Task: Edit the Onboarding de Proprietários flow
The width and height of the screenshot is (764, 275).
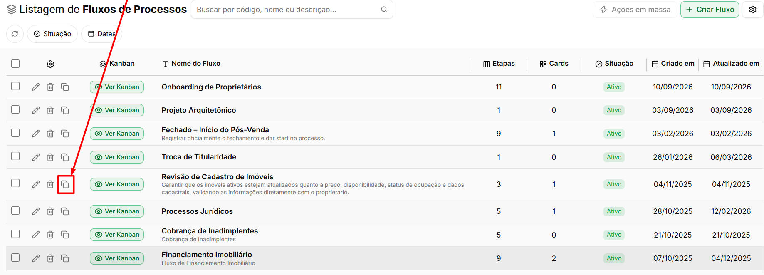Action: [x=36, y=87]
